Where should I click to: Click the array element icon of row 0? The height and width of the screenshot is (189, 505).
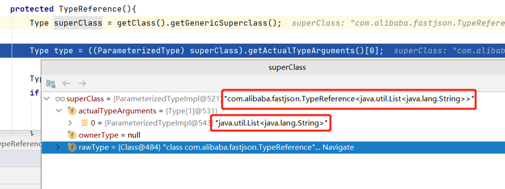[x=84, y=123]
